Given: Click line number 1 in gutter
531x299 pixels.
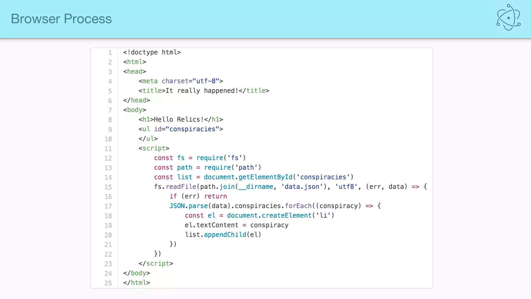Looking at the screenshot, I should point(110,53).
